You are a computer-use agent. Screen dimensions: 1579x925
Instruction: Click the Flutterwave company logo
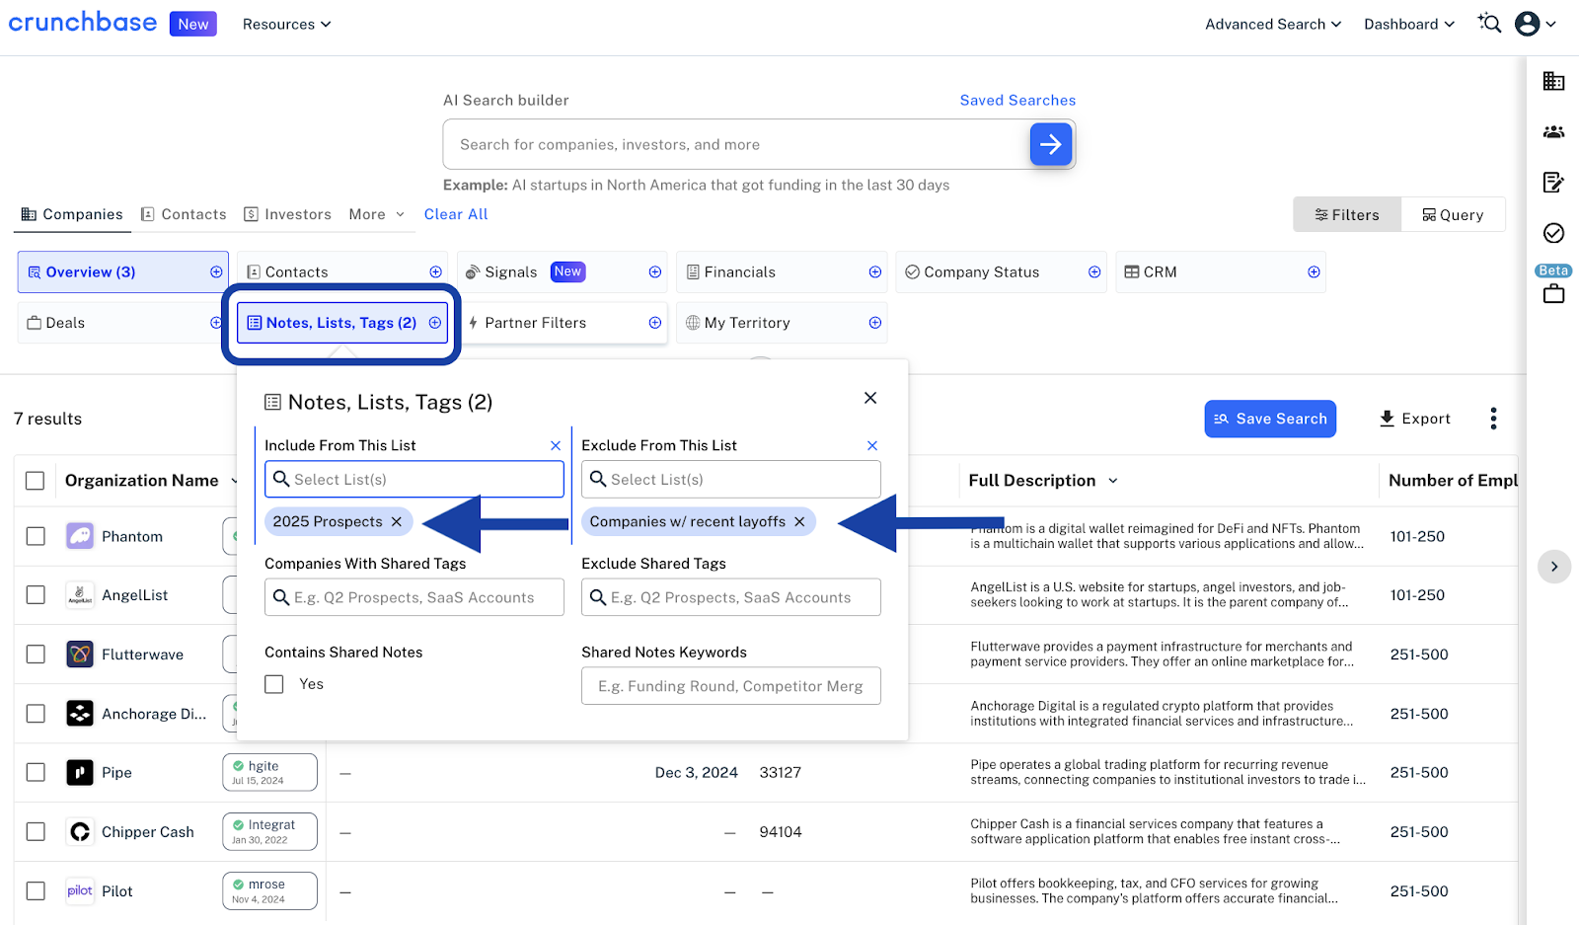80,654
